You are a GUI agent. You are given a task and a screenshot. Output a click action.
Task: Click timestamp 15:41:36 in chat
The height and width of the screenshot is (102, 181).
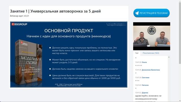point(138,77)
